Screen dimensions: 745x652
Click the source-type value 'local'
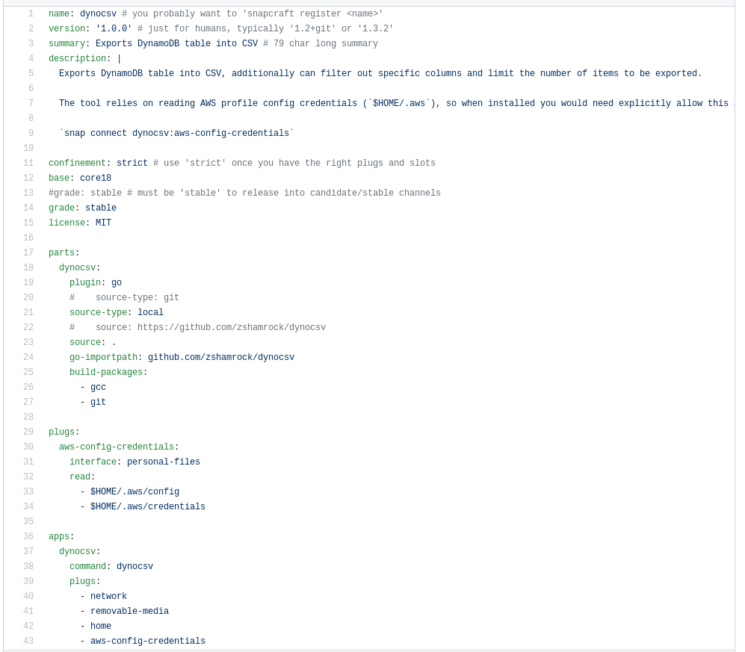(x=150, y=312)
